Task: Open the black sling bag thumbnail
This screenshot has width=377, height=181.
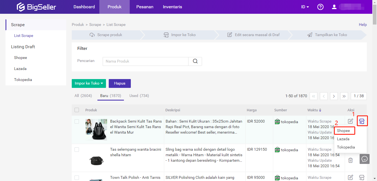Action: click(96, 160)
